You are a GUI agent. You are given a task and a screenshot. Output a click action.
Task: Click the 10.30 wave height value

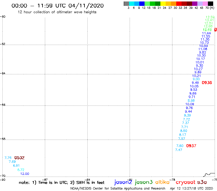[x=201, y=56]
